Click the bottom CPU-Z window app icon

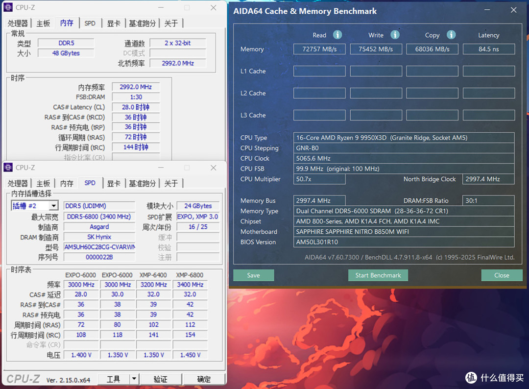[x=8, y=168]
